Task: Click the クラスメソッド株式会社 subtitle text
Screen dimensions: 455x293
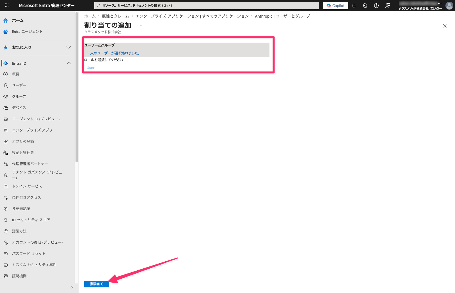Action: [103, 32]
